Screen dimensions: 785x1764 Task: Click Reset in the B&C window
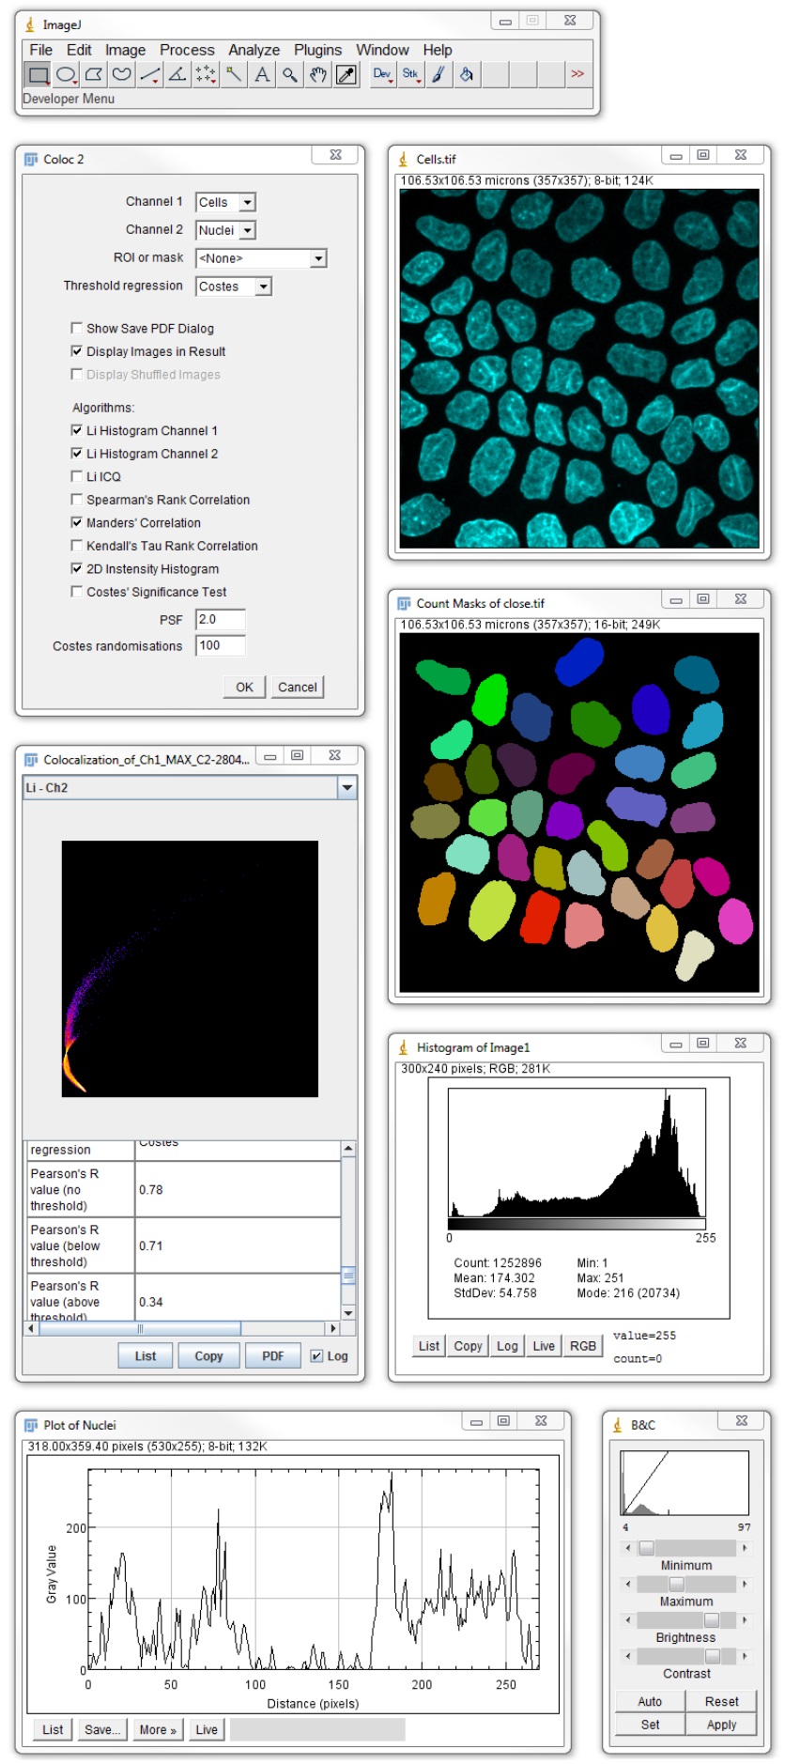721,1701
